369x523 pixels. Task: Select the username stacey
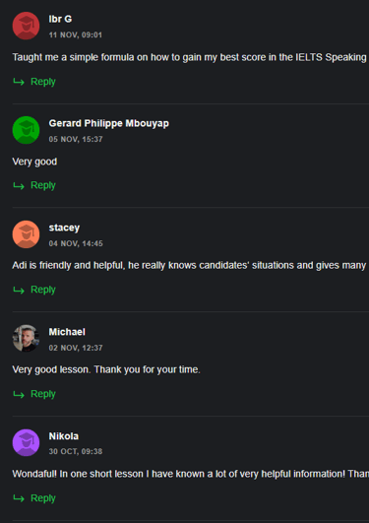pyautogui.click(x=64, y=228)
